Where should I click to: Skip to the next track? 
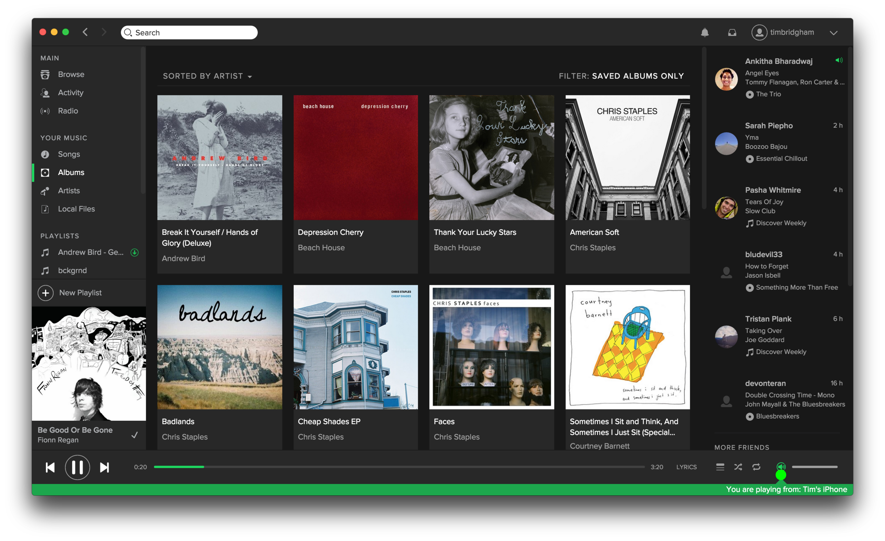pyautogui.click(x=104, y=467)
